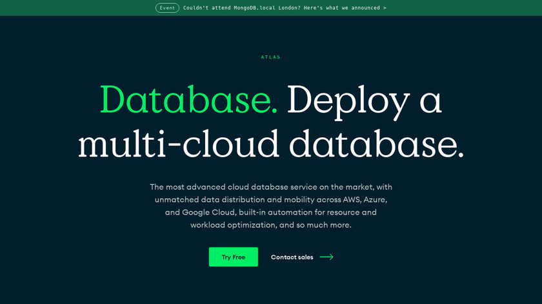Click the green Try Free button
Viewport: 542px width, 304px height.
point(234,257)
